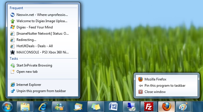The image size is (203, 112).
Task: Click the Internet Explorer taskbar icon
Action: coord(43,107)
